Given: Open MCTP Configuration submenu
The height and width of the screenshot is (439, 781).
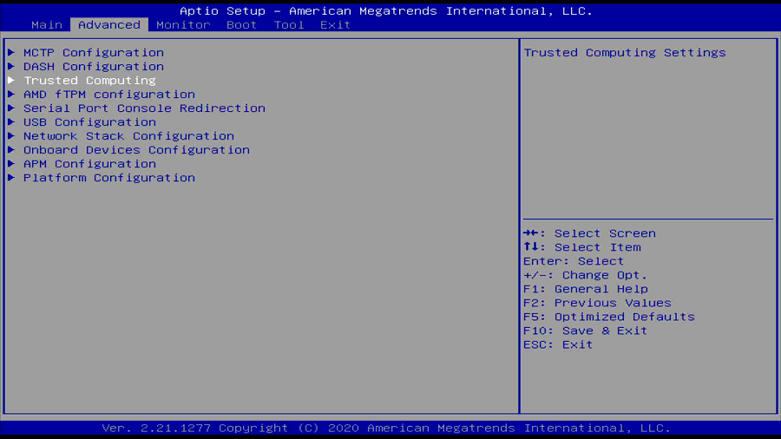Looking at the screenshot, I should (94, 53).
